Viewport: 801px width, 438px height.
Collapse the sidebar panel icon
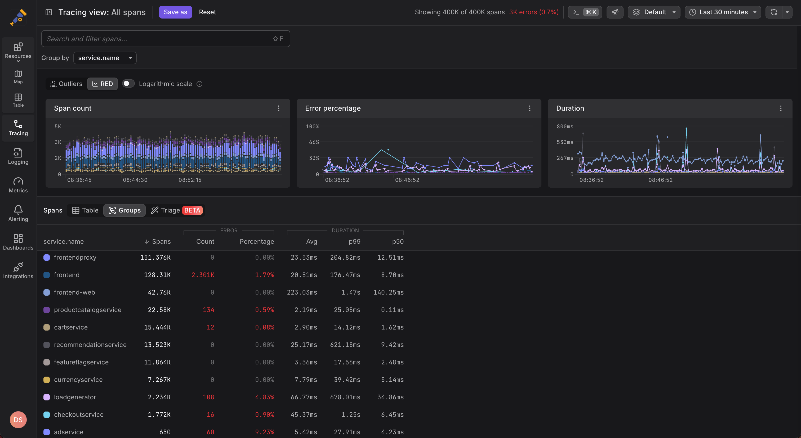pyautogui.click(x=49, y=12)
